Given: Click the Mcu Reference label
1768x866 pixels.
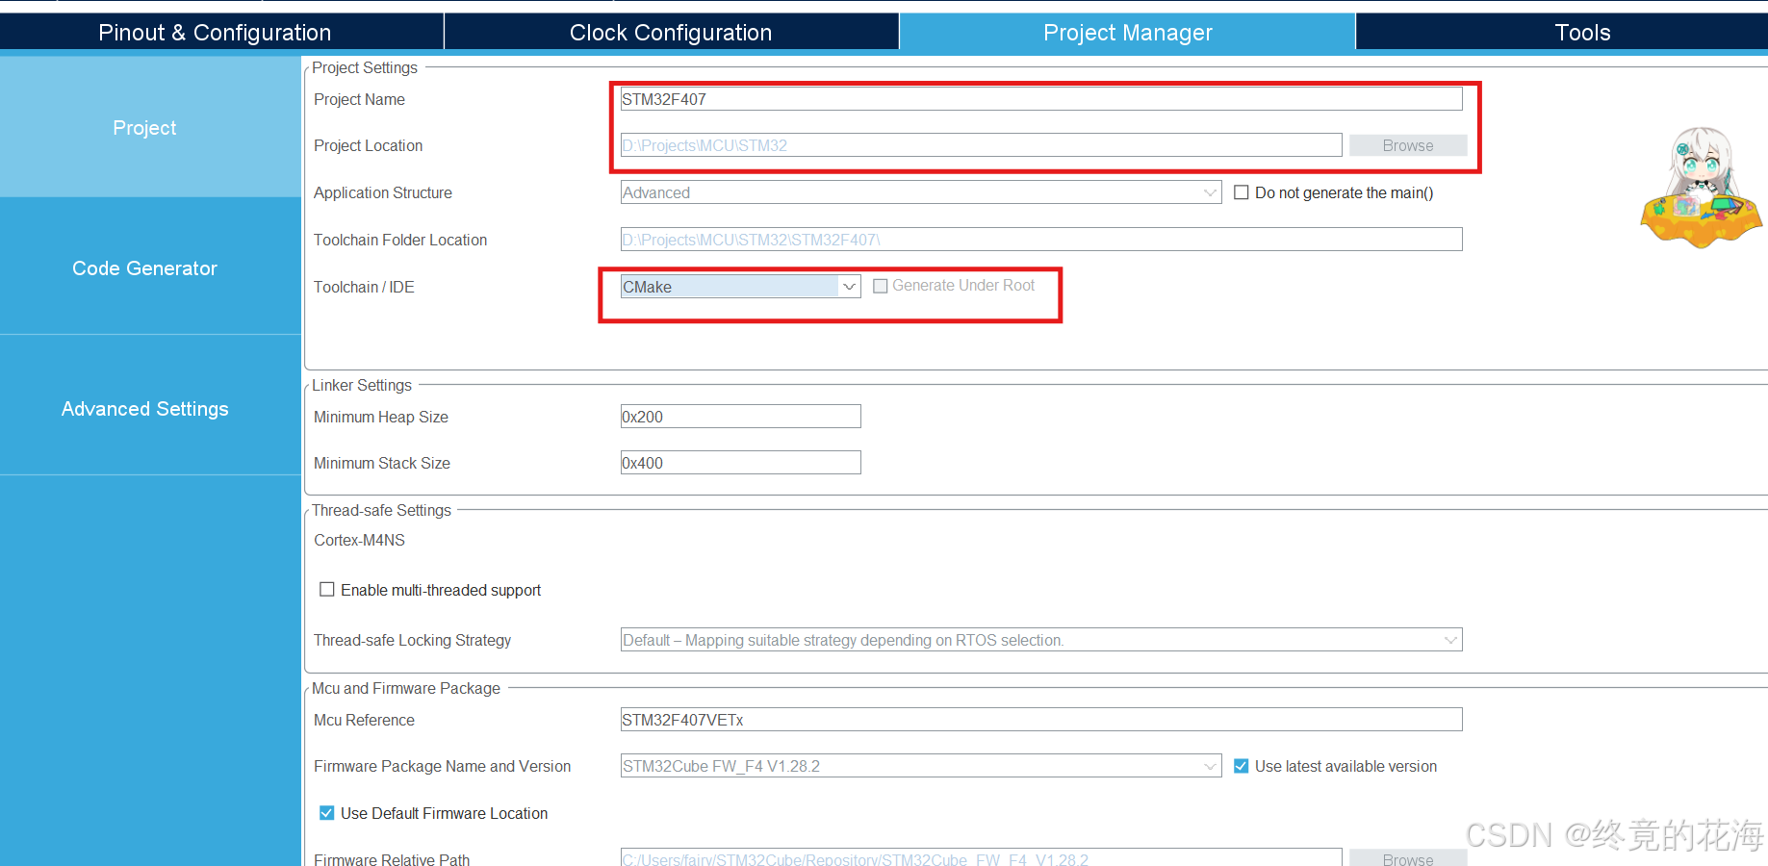Looking at the screenshot, I should tap(364, 720).
